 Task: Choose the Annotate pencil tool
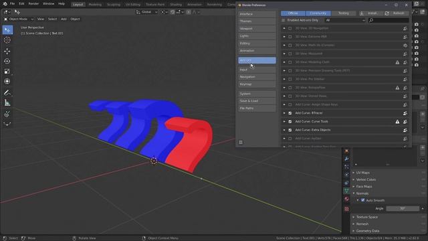(7, 92)
